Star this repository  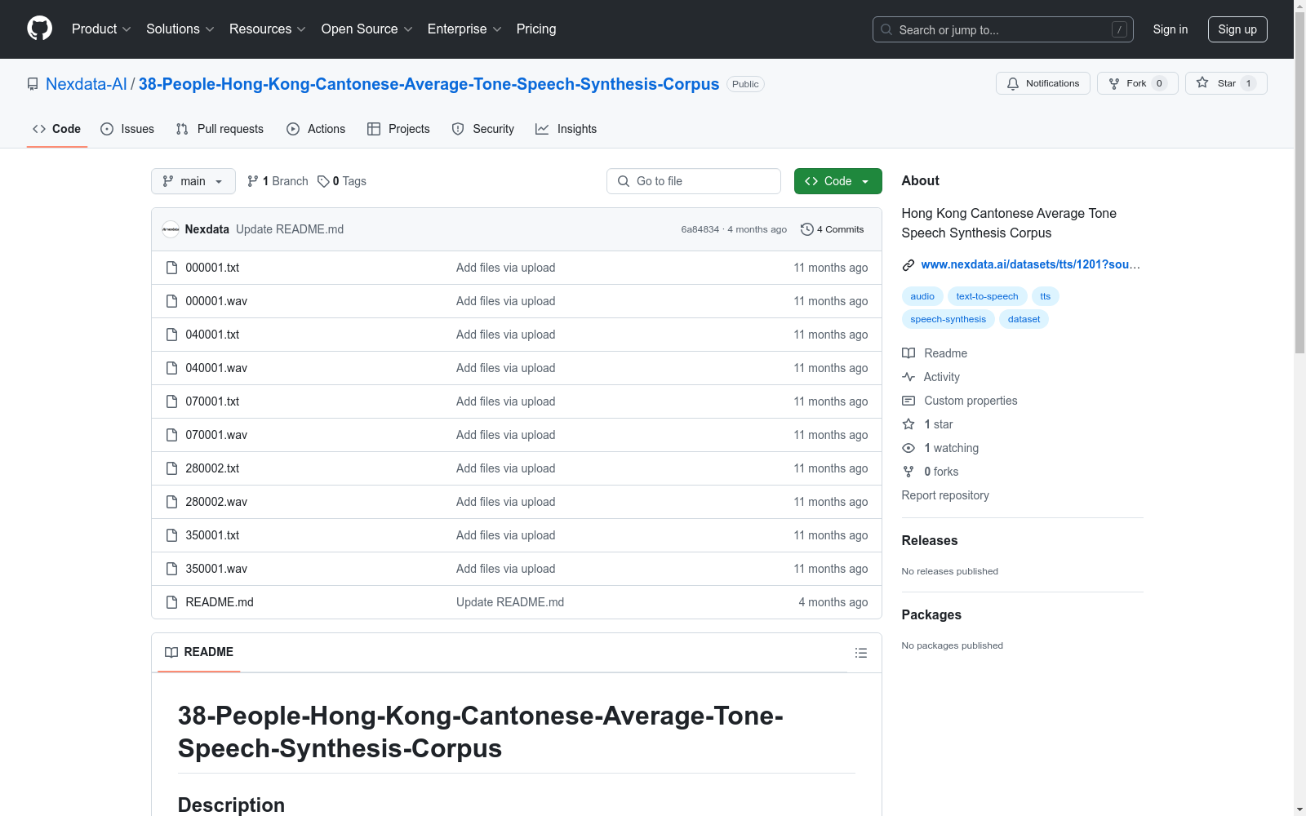coord(1226,83)
